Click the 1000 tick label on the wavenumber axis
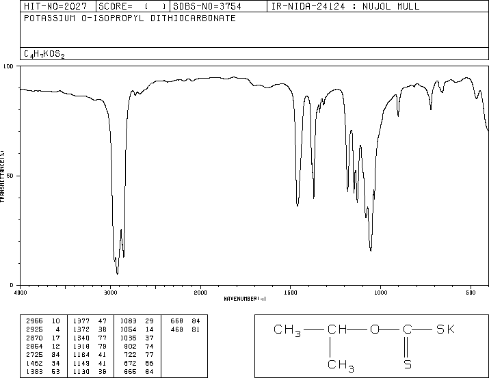This screenshot has width=489, height=378. (x=380, y=293)
